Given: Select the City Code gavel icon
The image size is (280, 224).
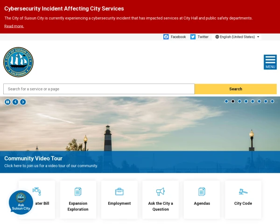Looking at the screenshot, I should [243, 192].
